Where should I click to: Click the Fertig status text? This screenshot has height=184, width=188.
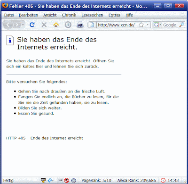tap(8, 180)
